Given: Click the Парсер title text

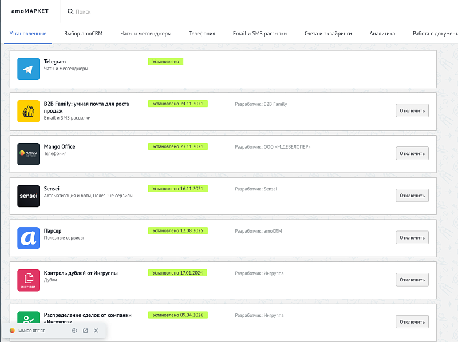Looking at the screenshot, I should click(x=53, y=231).
